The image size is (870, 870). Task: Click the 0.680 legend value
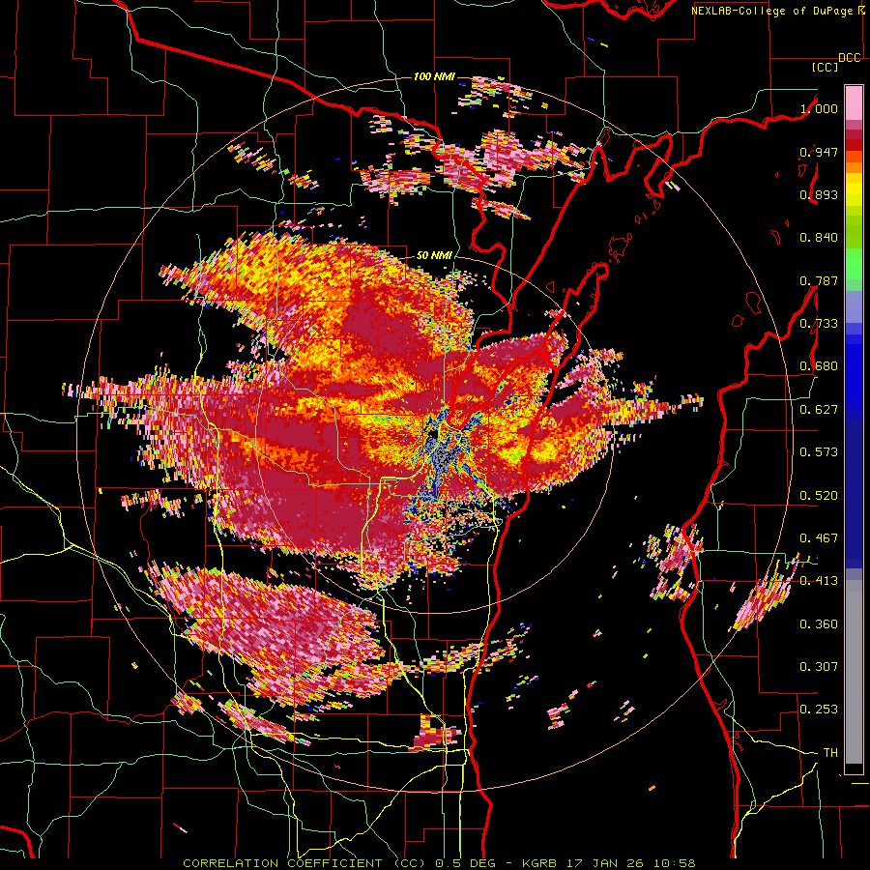[x=819, y=366]
